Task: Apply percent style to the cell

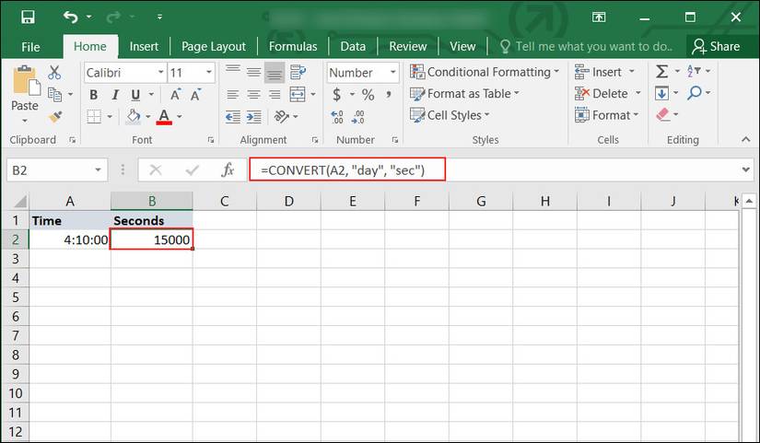Action: (x=368, y=94)
